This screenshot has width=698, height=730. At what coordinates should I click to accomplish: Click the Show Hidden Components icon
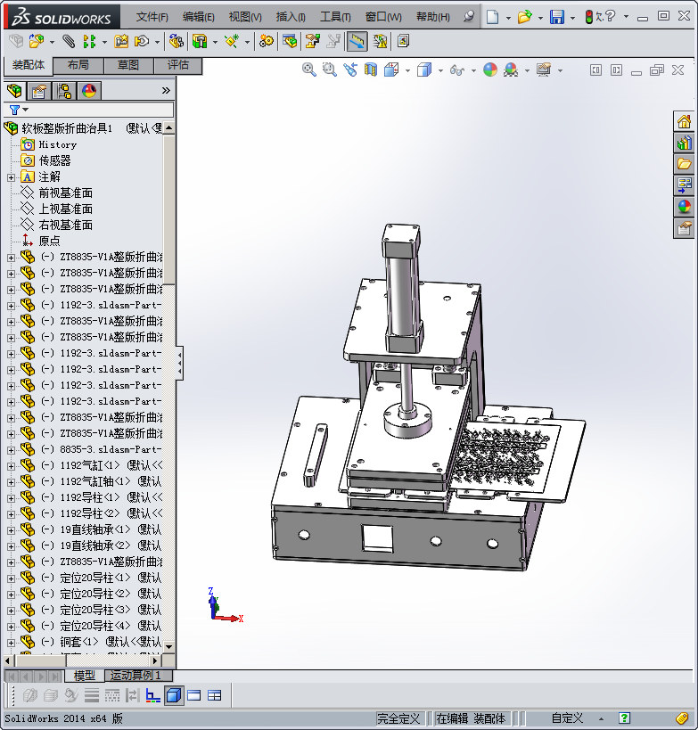176,41
